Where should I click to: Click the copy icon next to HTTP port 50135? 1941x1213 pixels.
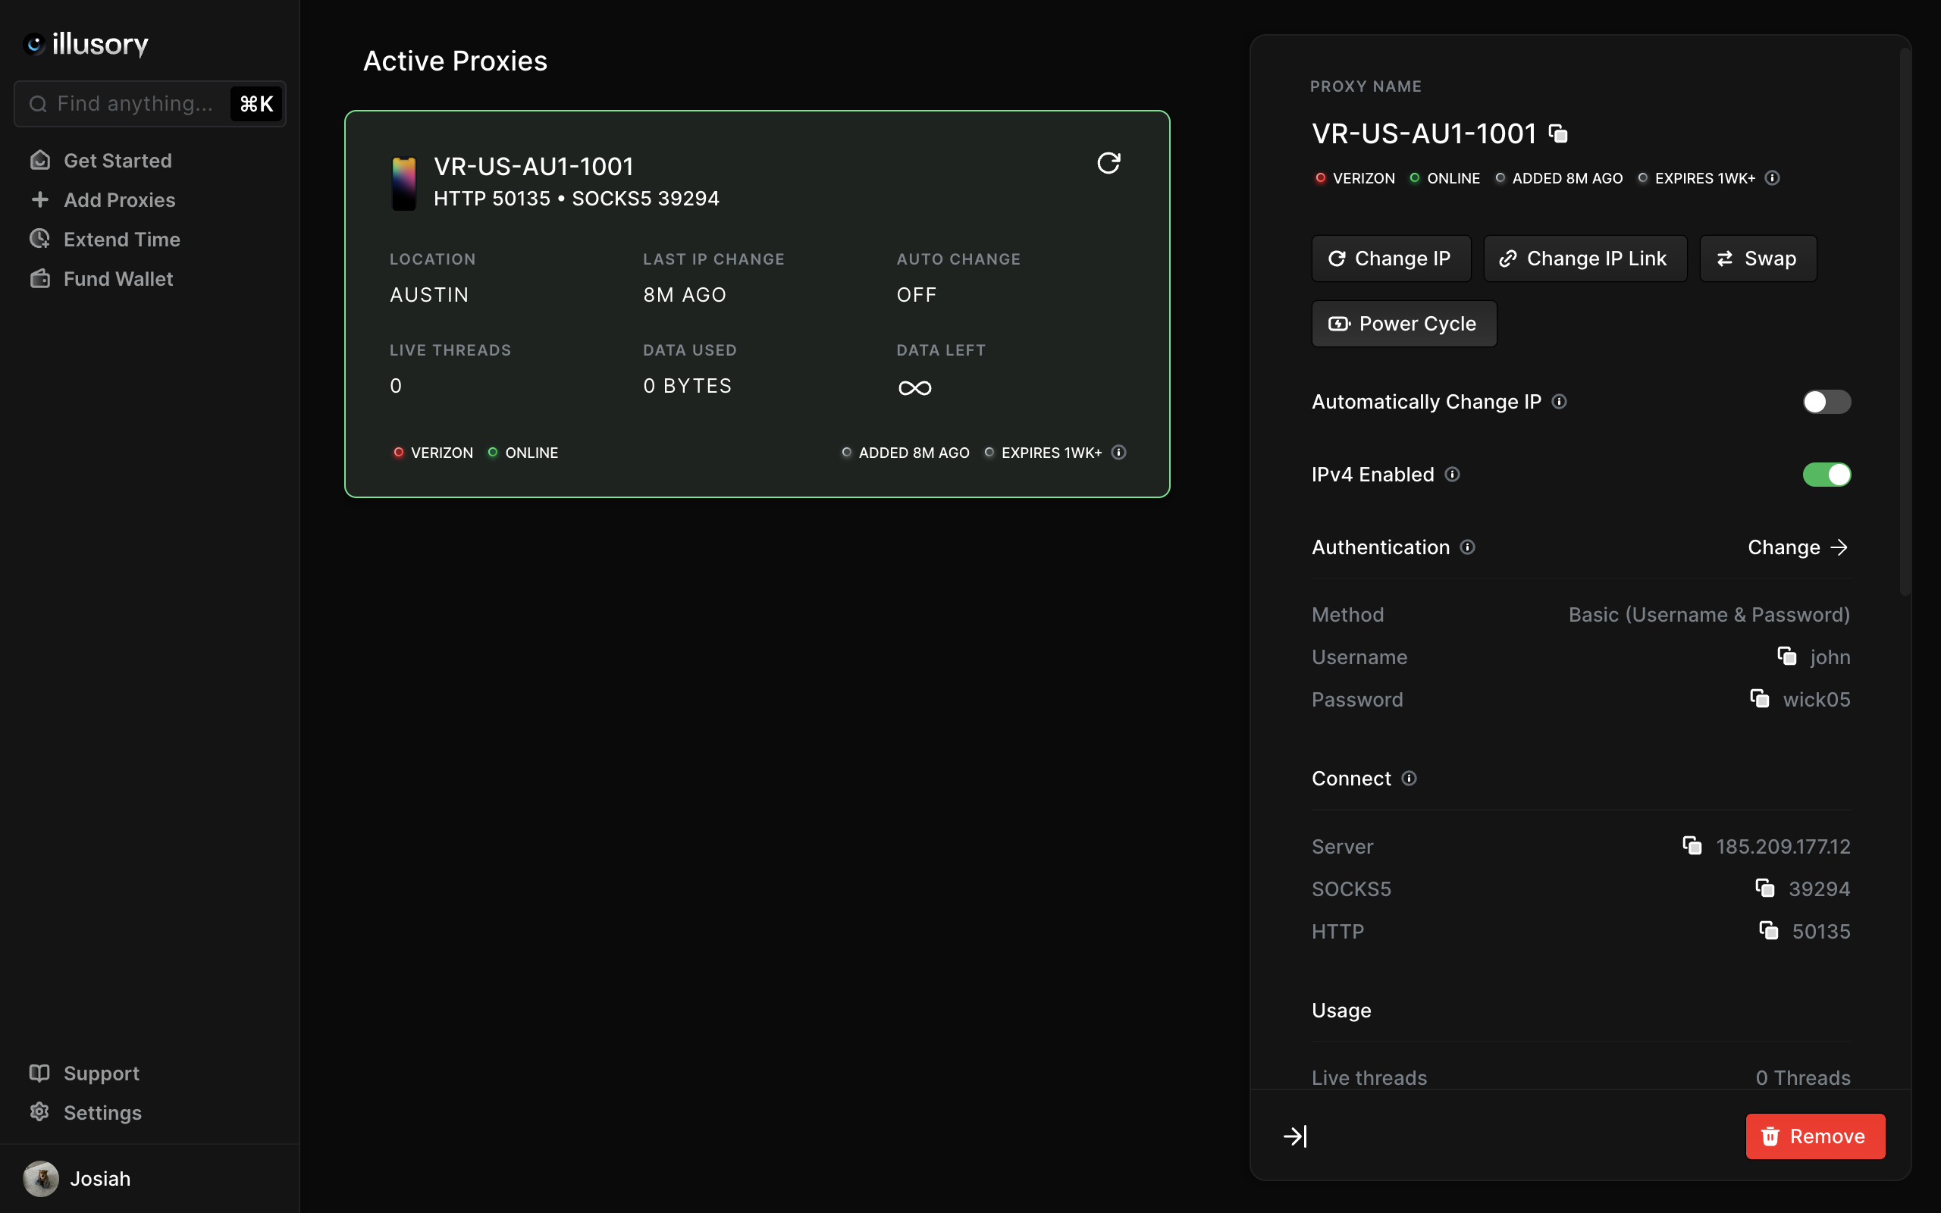[1767, 931]
